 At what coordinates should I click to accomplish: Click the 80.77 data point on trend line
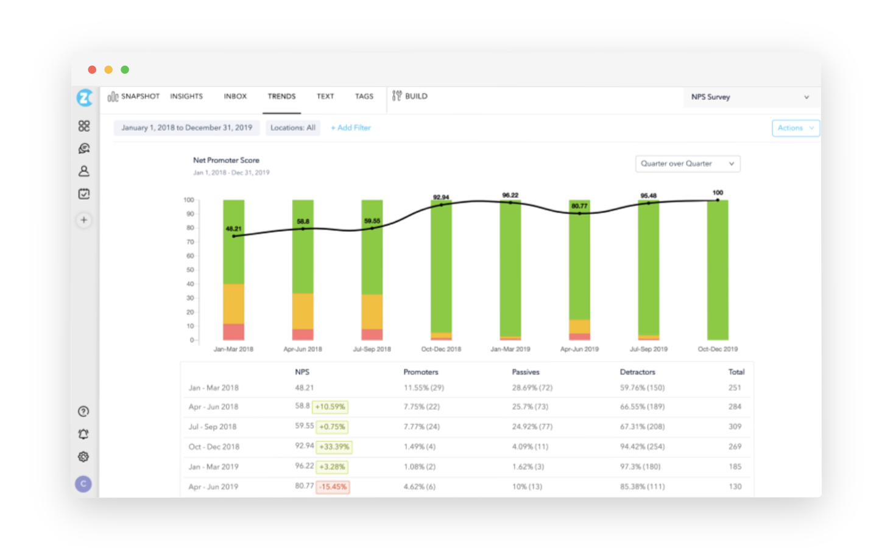coord(579,214)
